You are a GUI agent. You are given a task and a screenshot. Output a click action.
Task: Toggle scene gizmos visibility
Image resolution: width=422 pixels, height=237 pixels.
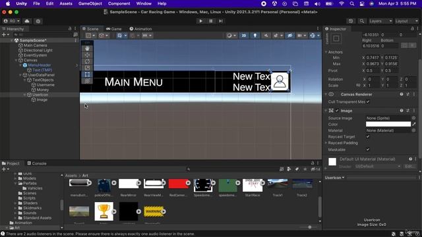pyautogui.click(x=313, y=36)
